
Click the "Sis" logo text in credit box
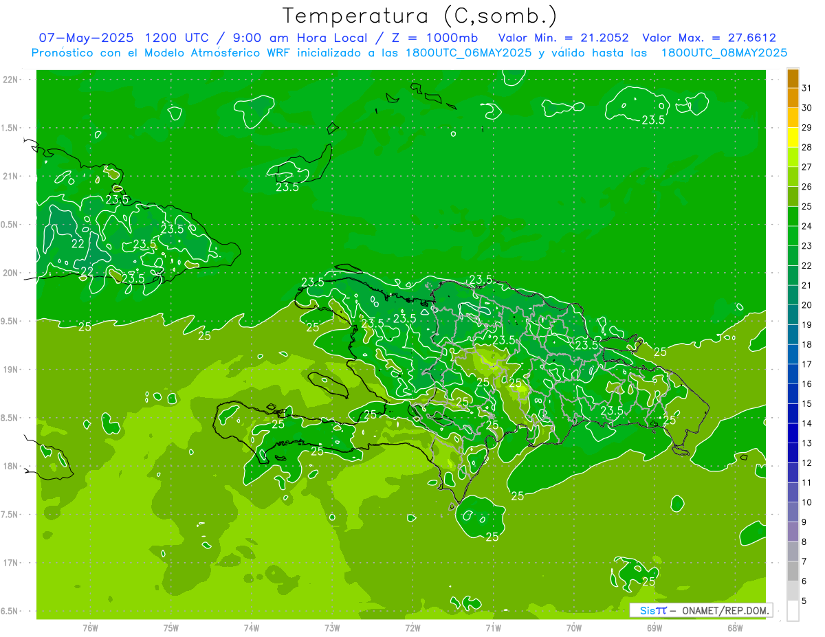[647, 610]
